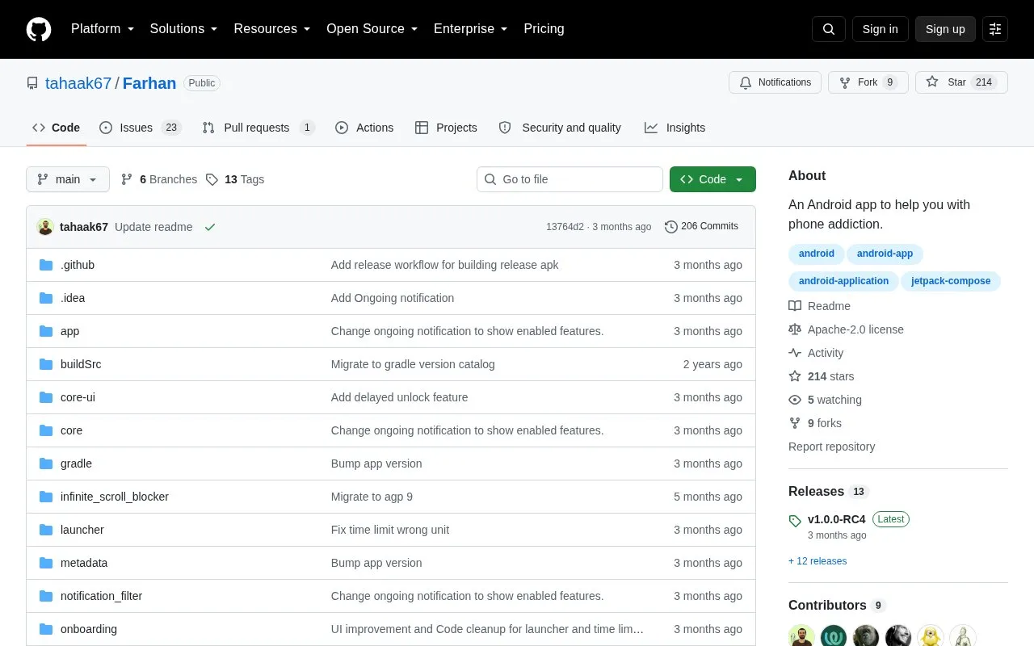1034x646 pixels.
Task: Open the Pricing page link
Action: tap(544, 29)
